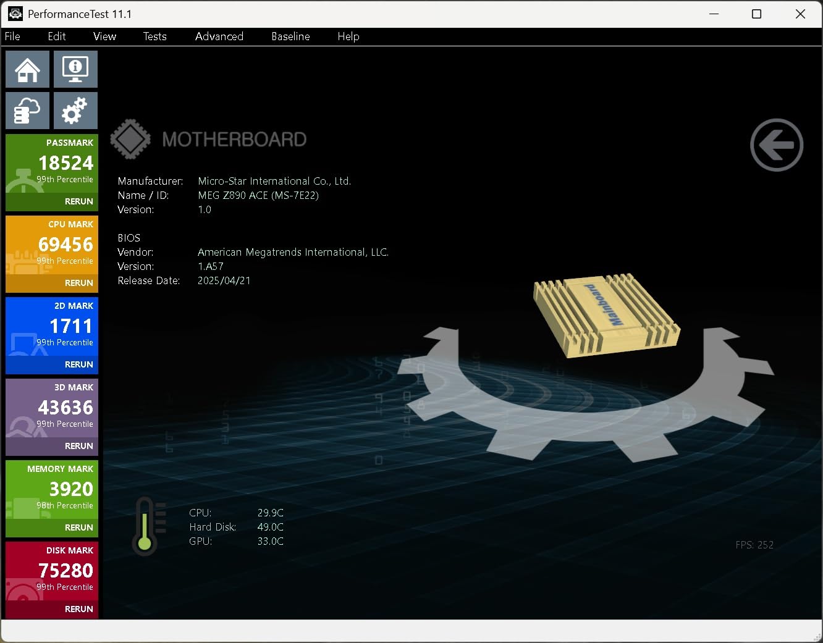
Task: Click the 2D MARK tile title
Action: (x=74, y=306)
